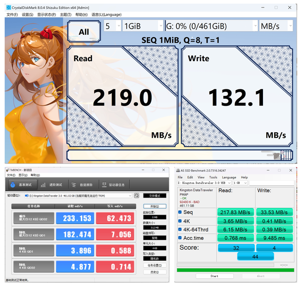
Task: Click the sequential 512 KB QD32 task button
Action: point(34,218)
